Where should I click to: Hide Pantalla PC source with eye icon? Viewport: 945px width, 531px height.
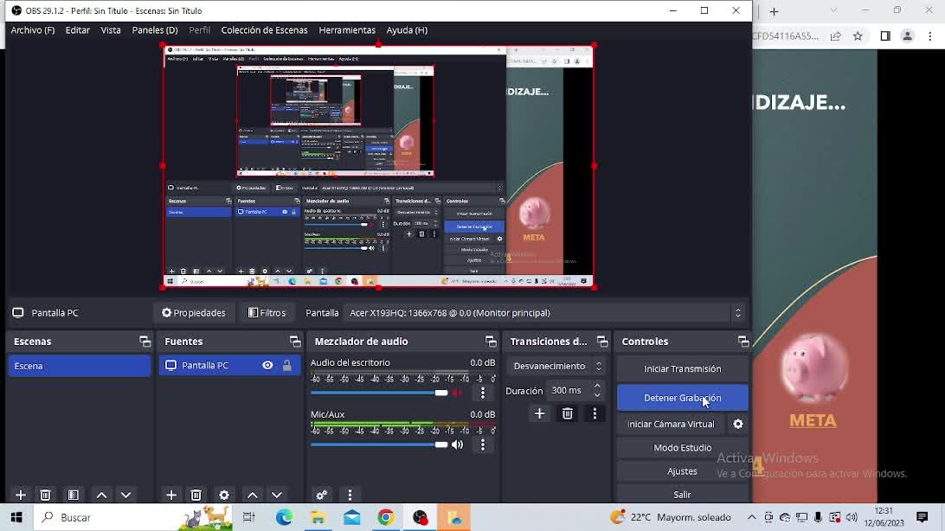point(267,365)
